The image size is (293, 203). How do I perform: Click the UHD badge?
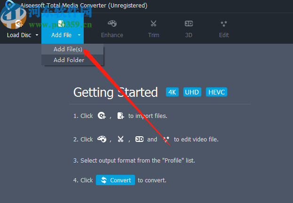pyautogui.click(x=192, y=92)
